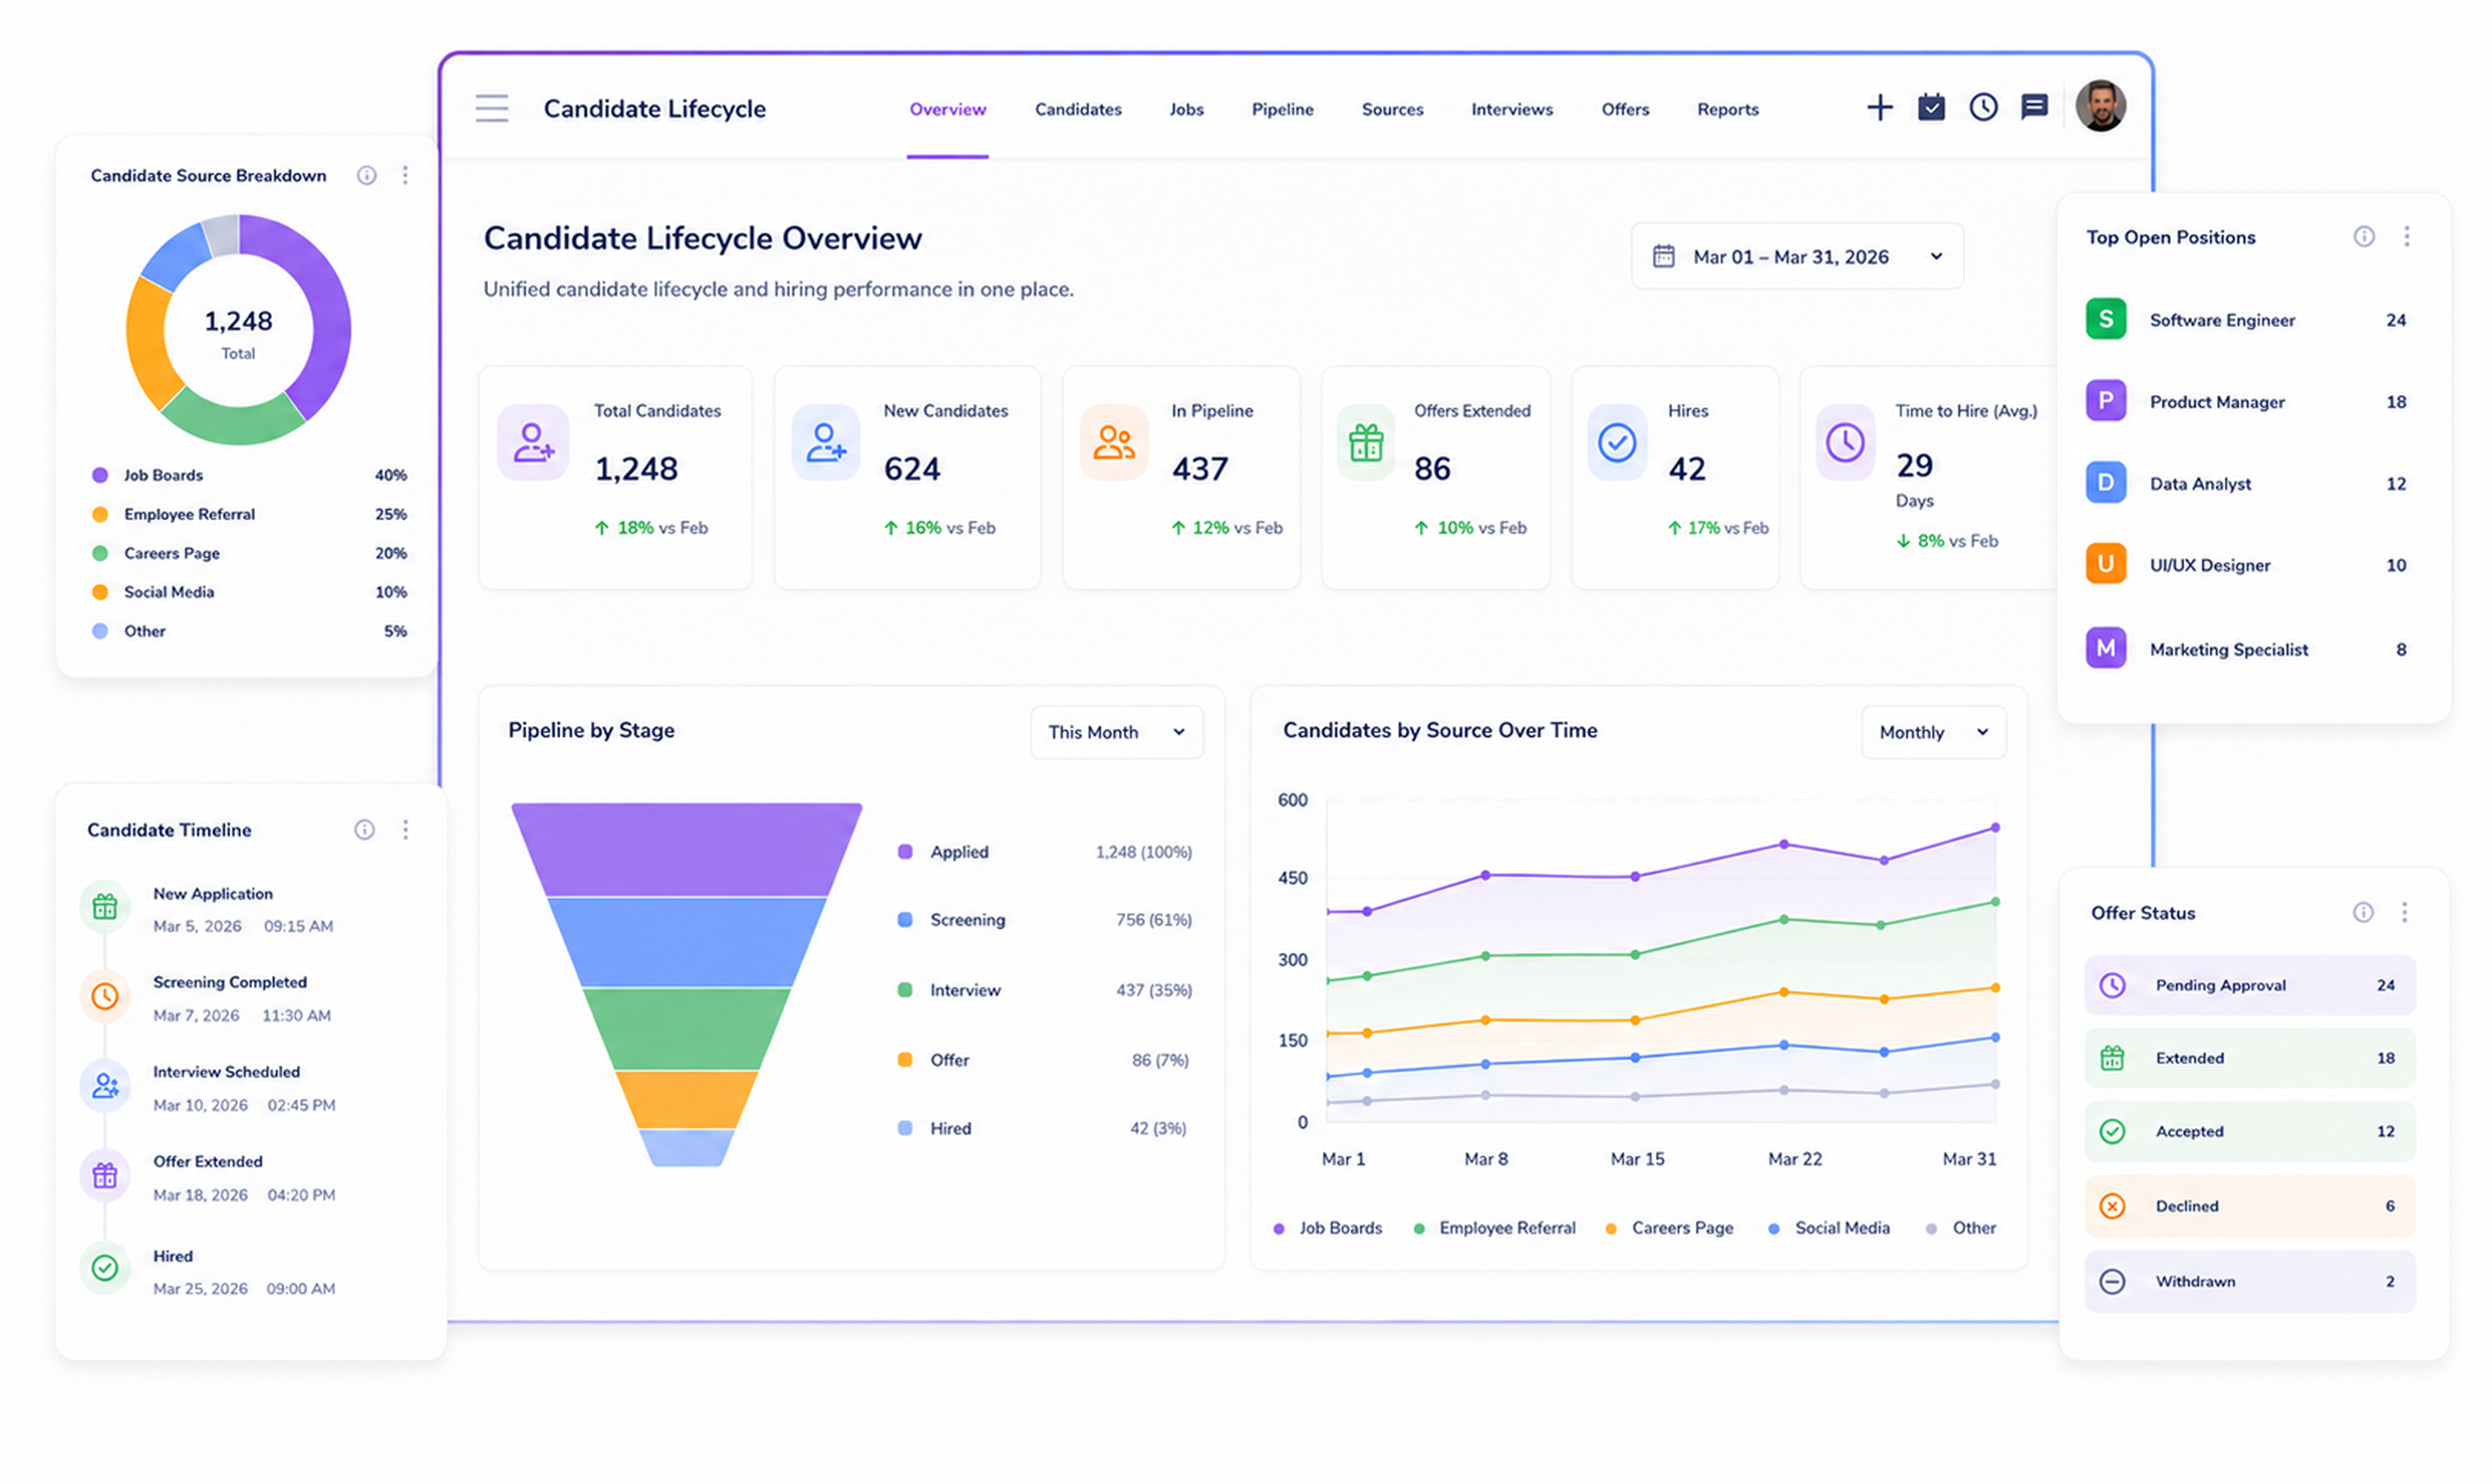The height and width of the screenshot is (1484, 2492).
Task: Switch to the Pipeline tab
Action: point(1283,110)
